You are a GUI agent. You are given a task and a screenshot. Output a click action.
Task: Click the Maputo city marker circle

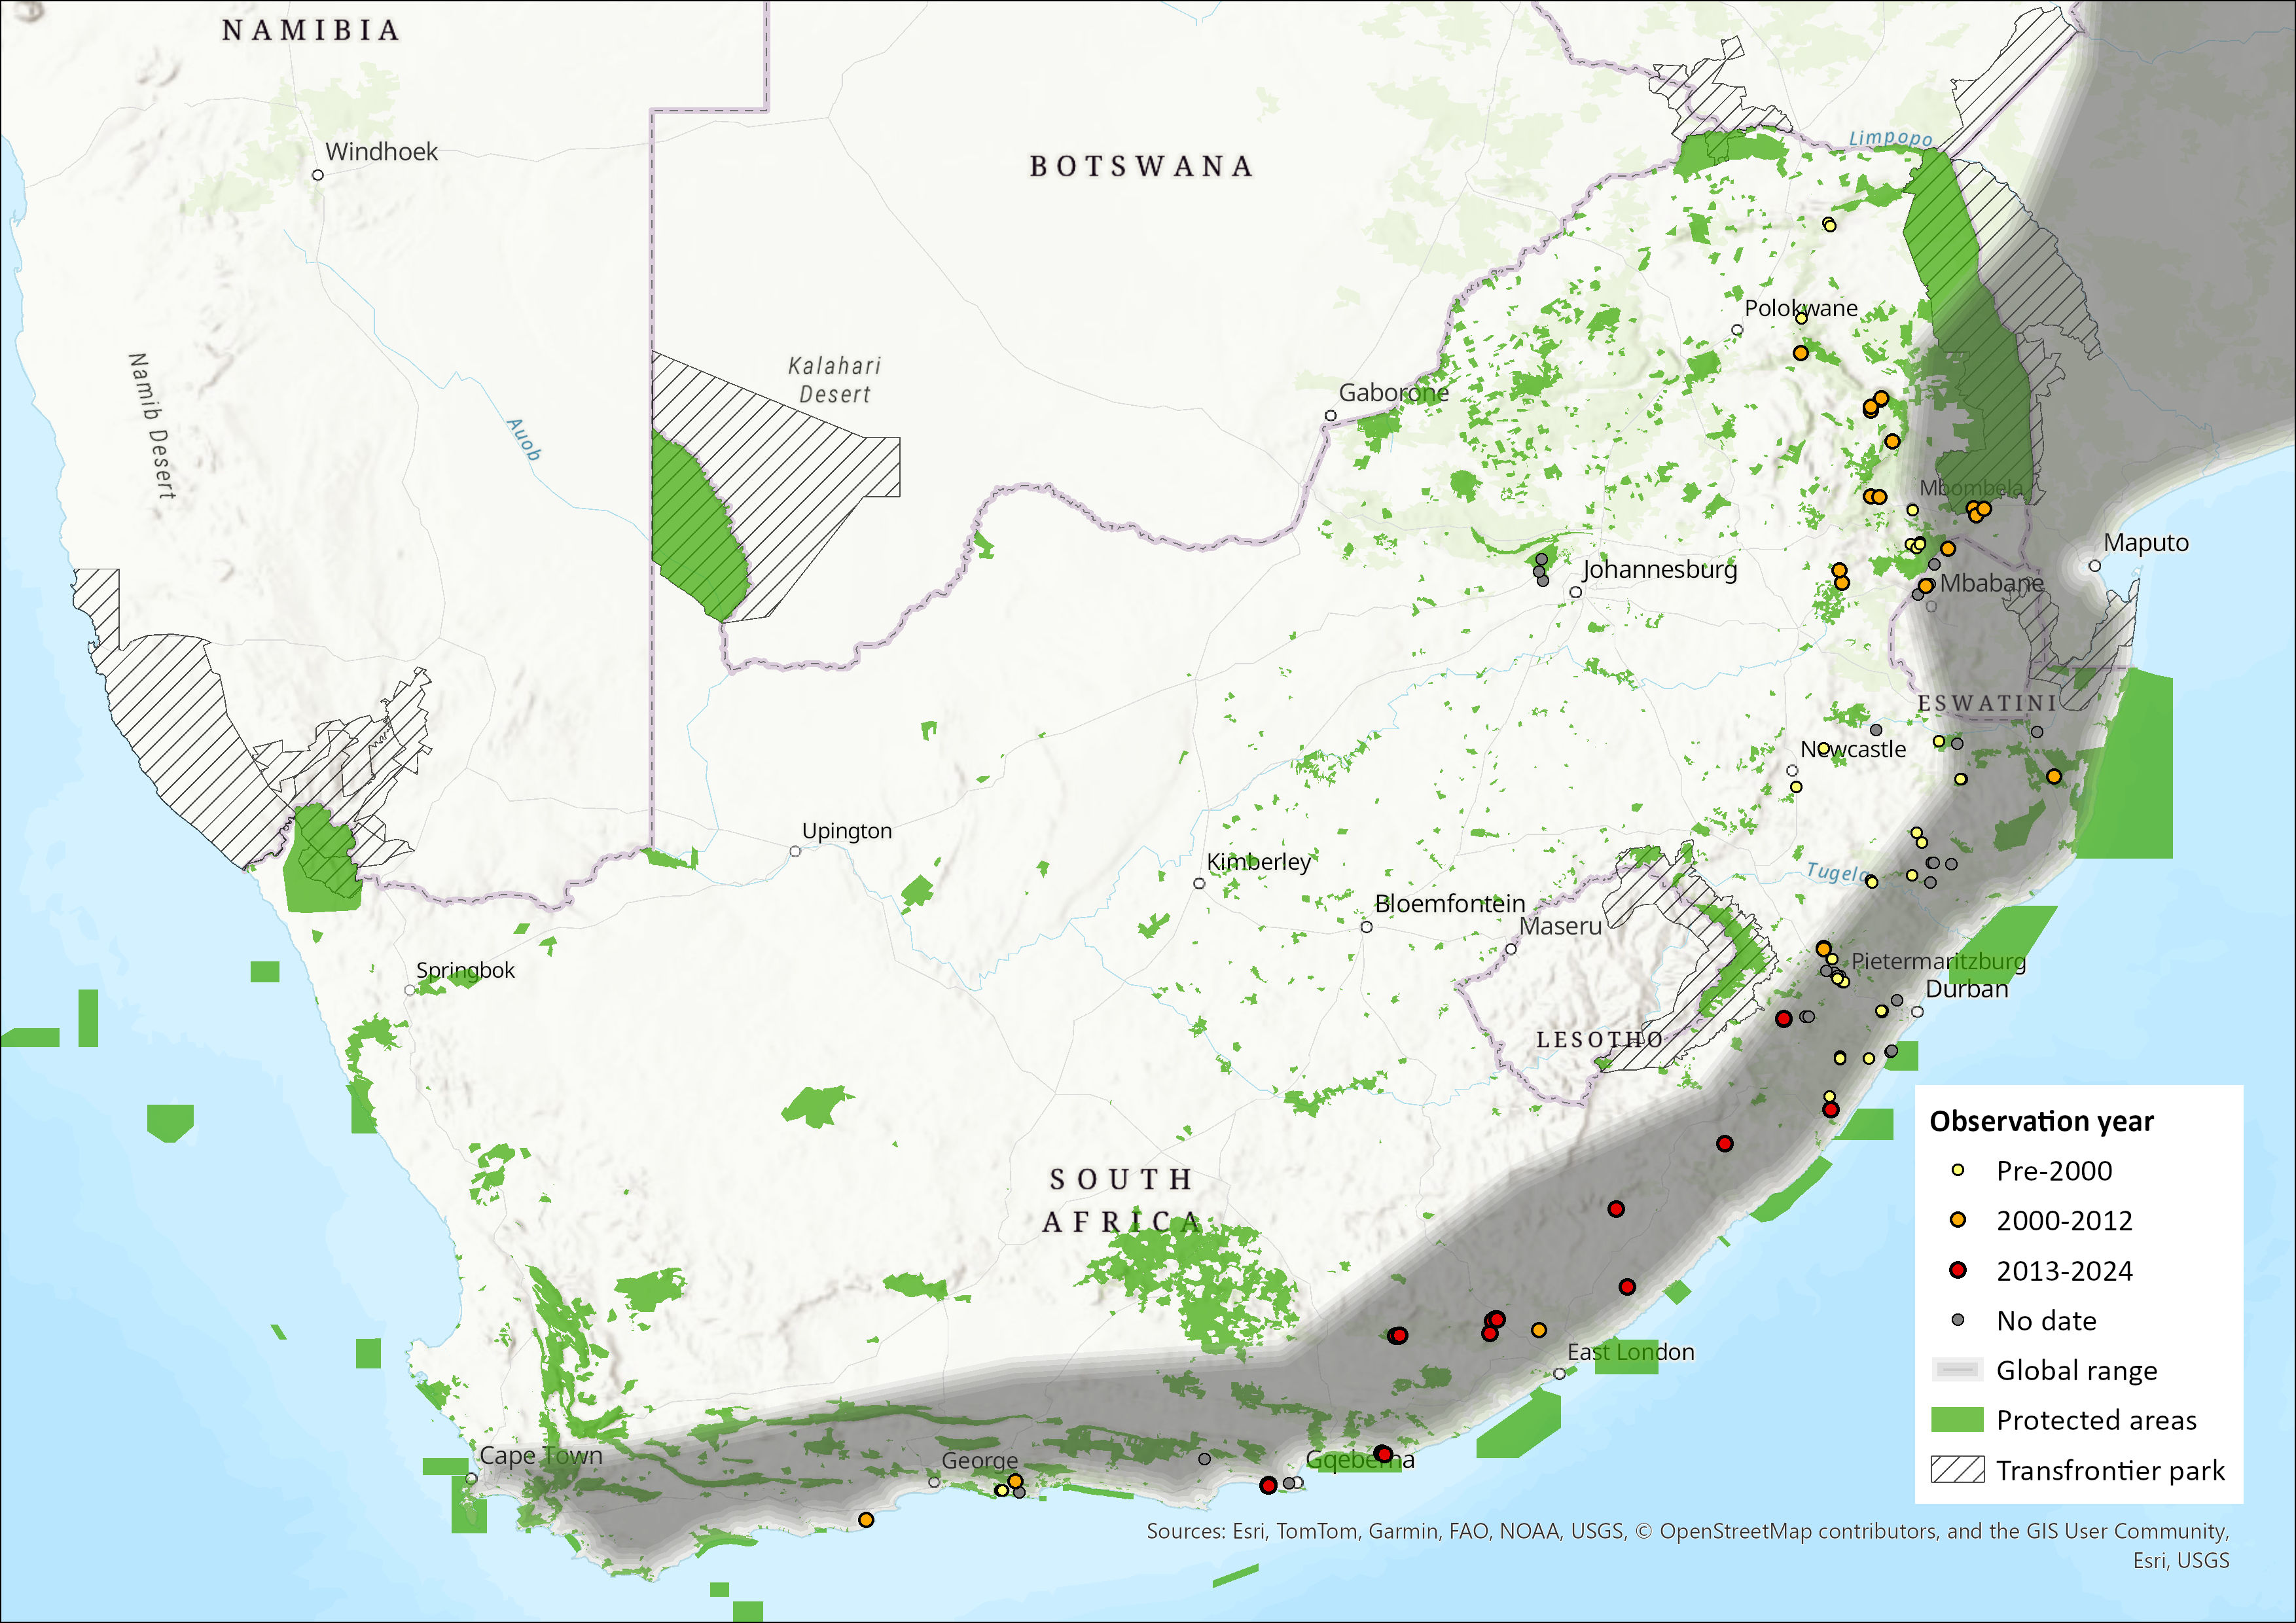pyautogui.click(x=2095, y=566)
